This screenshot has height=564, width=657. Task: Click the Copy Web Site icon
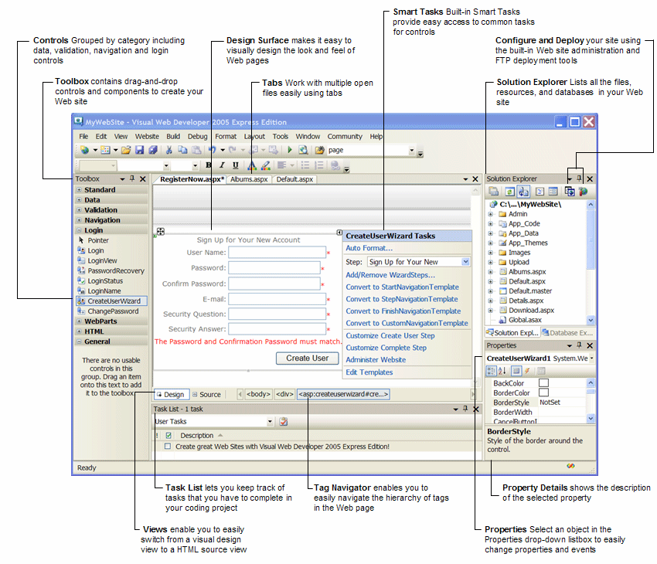(x=570, y=192)
